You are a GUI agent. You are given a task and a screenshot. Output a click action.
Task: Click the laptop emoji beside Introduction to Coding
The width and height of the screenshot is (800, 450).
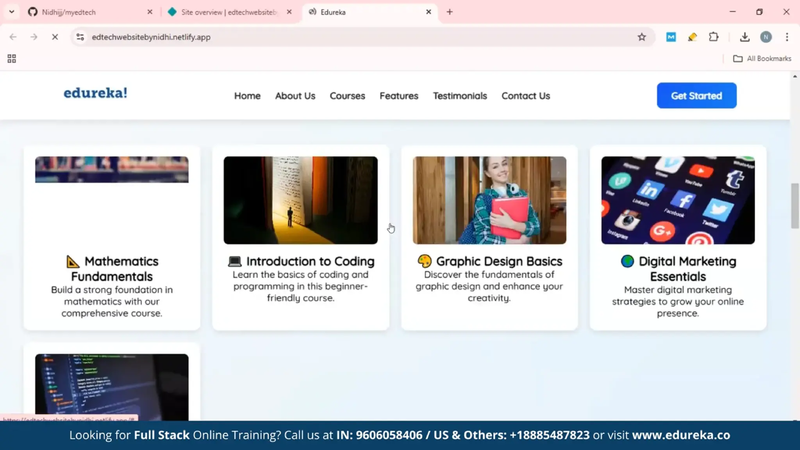(235, 261)
